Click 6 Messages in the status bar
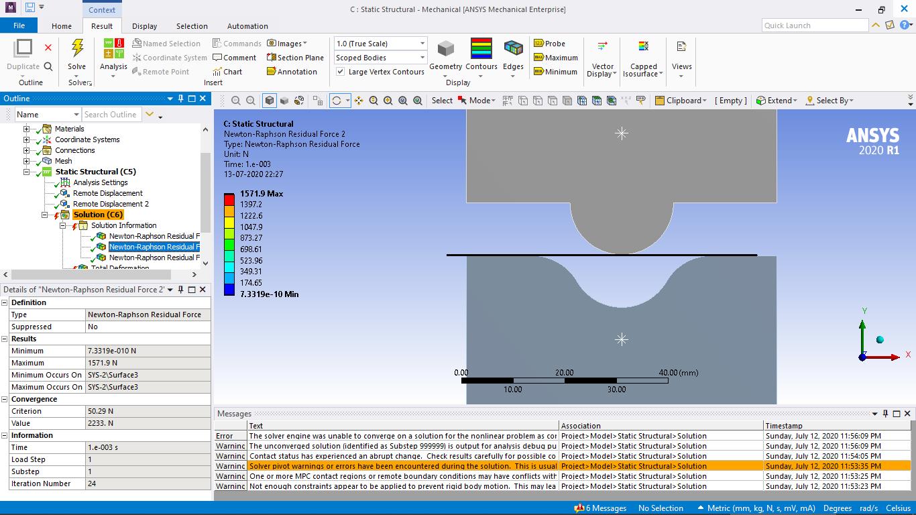Screen dimensions: 916x515 tap(601, 508)
